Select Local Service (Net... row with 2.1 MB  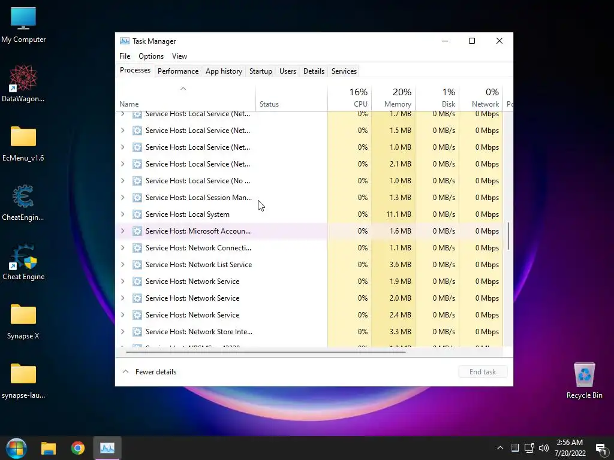pyautogui.click(x=309, y=164)
